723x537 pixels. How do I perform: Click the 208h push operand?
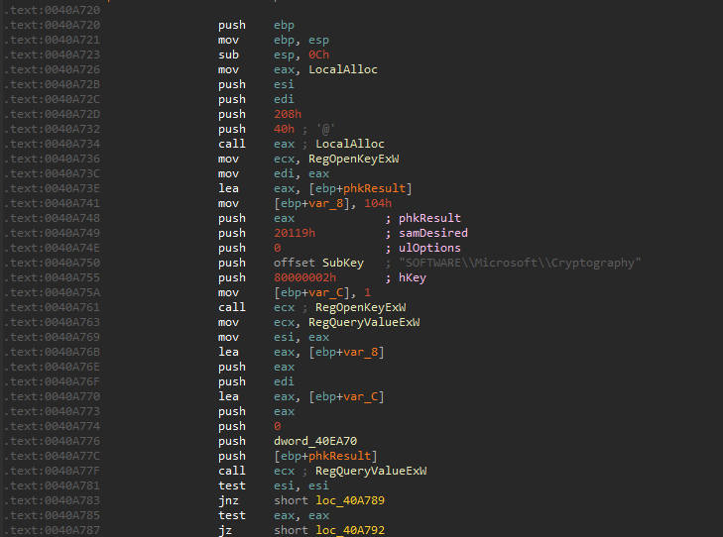[x=288, y=114]
